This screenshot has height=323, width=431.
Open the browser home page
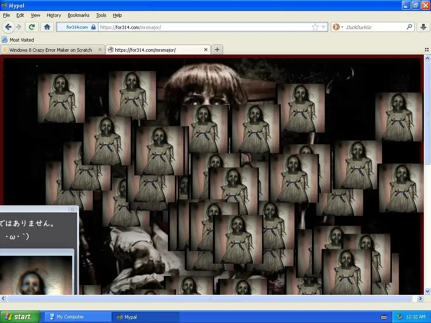point(47,27)
